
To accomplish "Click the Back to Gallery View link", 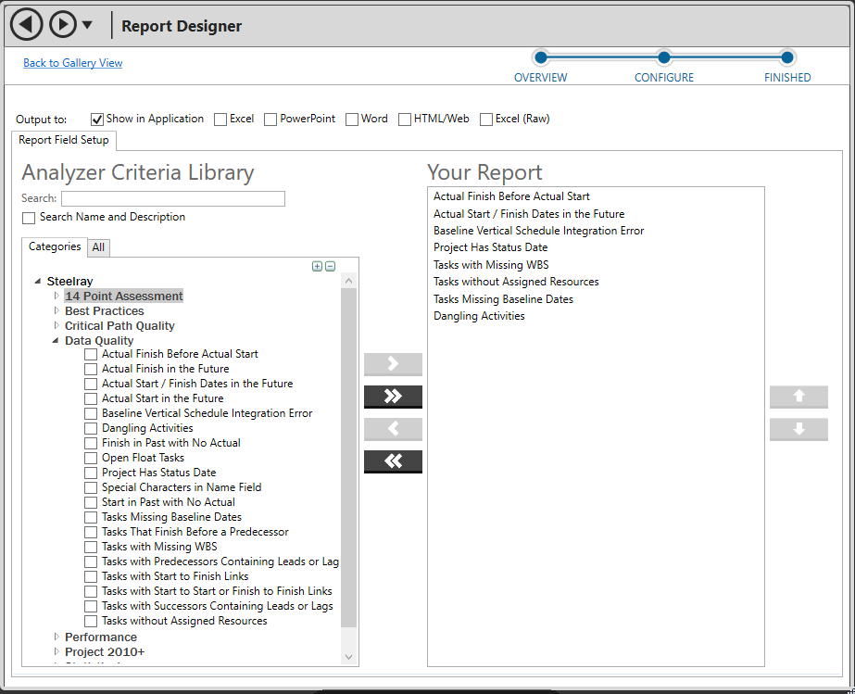I will coord(72,63).
